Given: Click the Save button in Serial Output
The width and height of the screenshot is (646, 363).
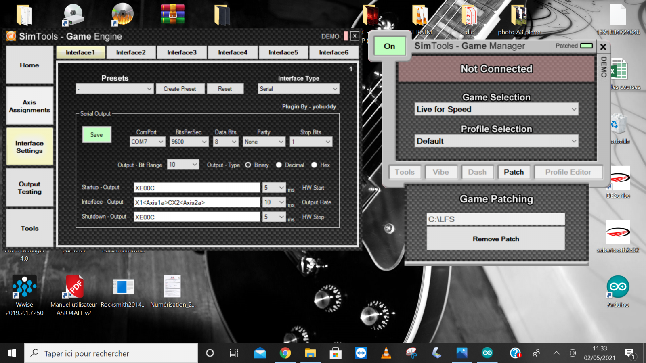Looking at the screenshot, I should pyautogui.click(x=96, y=135).
